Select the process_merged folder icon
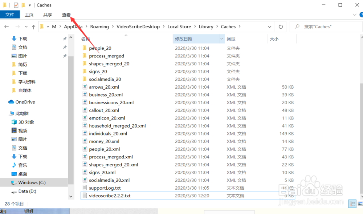This screenshot has width=363, height=214. [85, 56]
